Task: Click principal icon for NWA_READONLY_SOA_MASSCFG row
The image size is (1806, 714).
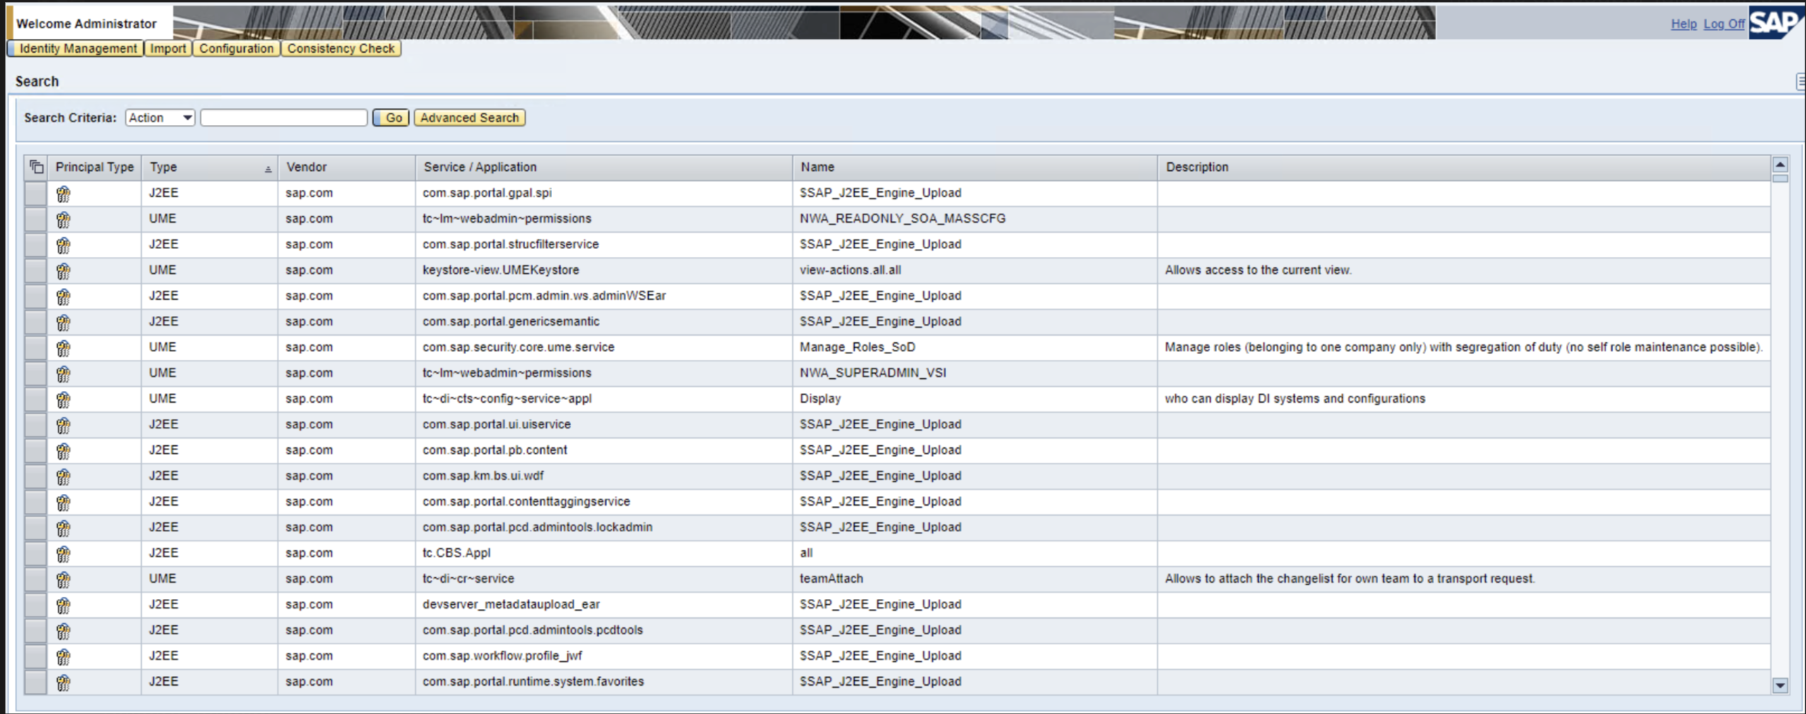Action: tap(64, 219)
